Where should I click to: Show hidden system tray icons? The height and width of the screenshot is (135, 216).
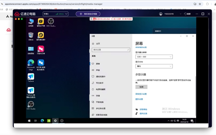pyautogui.click(x=168, y=121)
